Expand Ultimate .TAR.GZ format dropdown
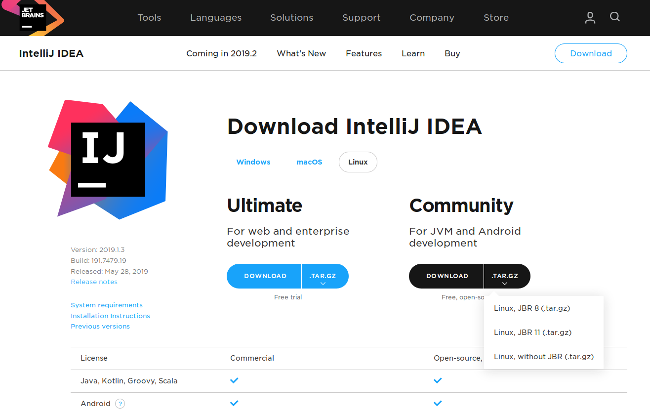650x415 pixels. click(325, 276)
